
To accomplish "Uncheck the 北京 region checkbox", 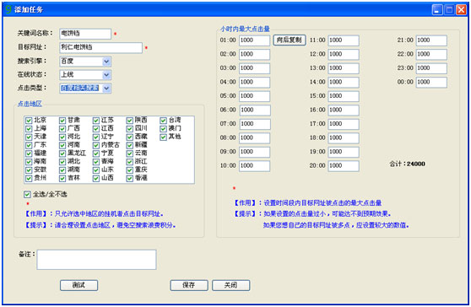I will click(29, 121).
